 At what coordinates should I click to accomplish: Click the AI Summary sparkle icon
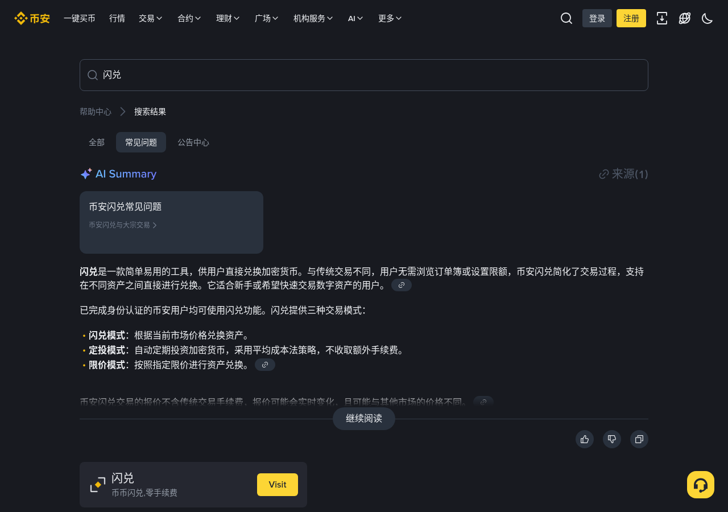pyautogui.click(x=86, y=174)
